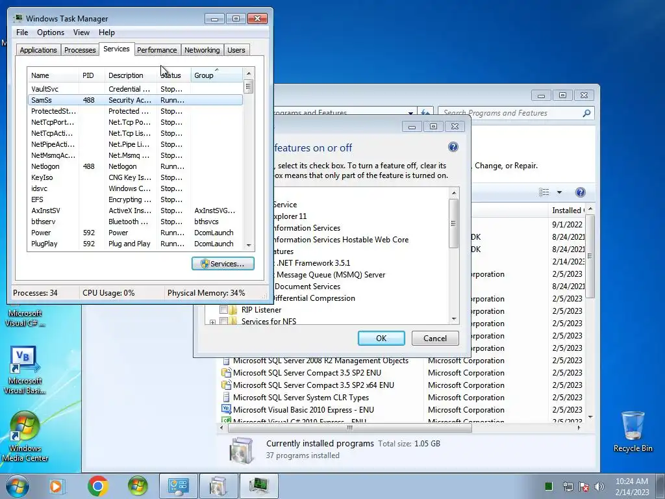This screenshot has height=499, width=665.
Task: Open the Help menu in Task Manager
Action: point(107,32)
